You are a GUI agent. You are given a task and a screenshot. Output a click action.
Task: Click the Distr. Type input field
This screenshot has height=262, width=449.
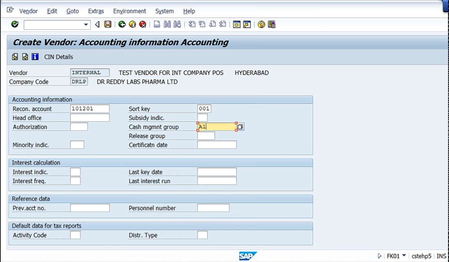point(203,235)
